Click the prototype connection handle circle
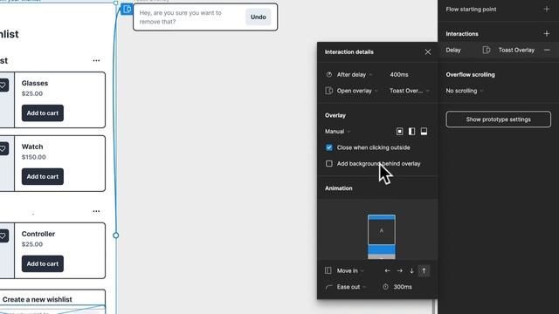 [x=116, y=235]
